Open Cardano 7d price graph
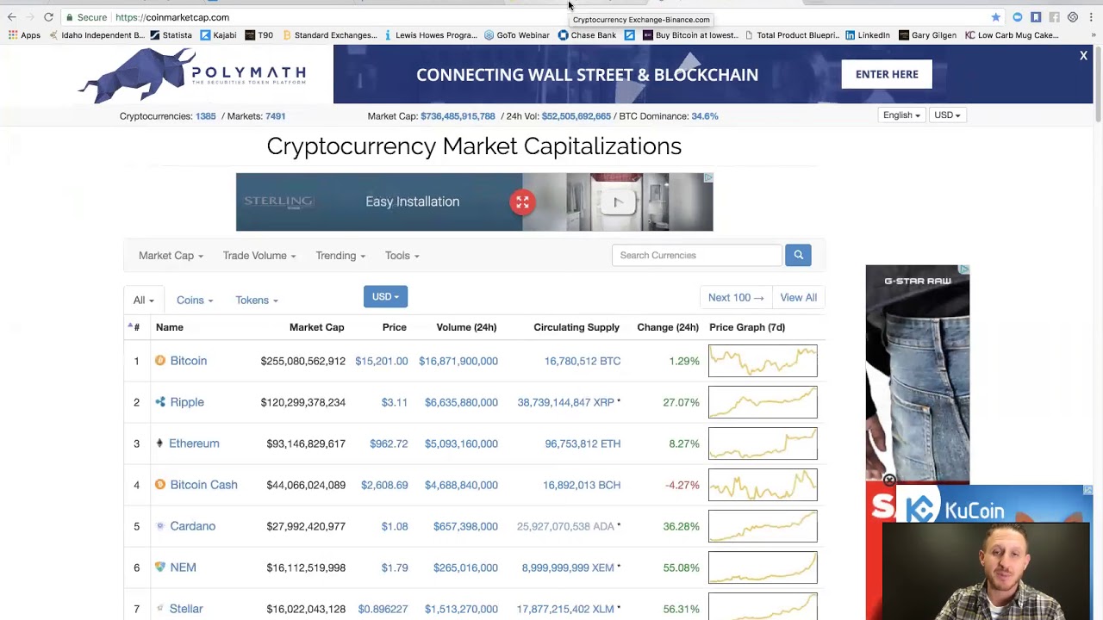The width and height of the screenshot is (1103, 620). (763, 526)
